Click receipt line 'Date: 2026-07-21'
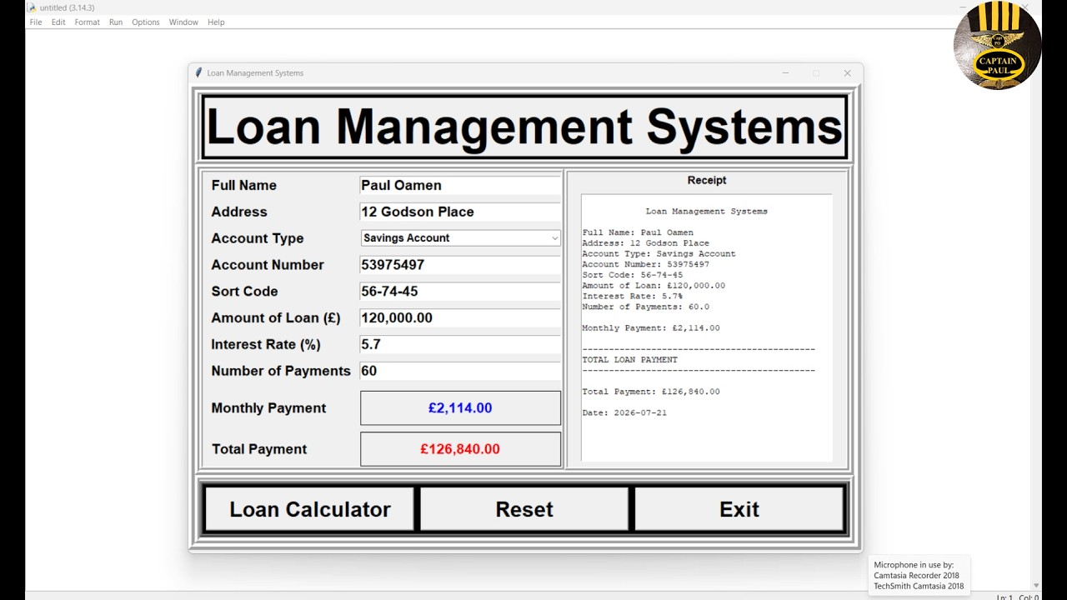Viewport: 1067px width, 600px height. tap(624, 412)
